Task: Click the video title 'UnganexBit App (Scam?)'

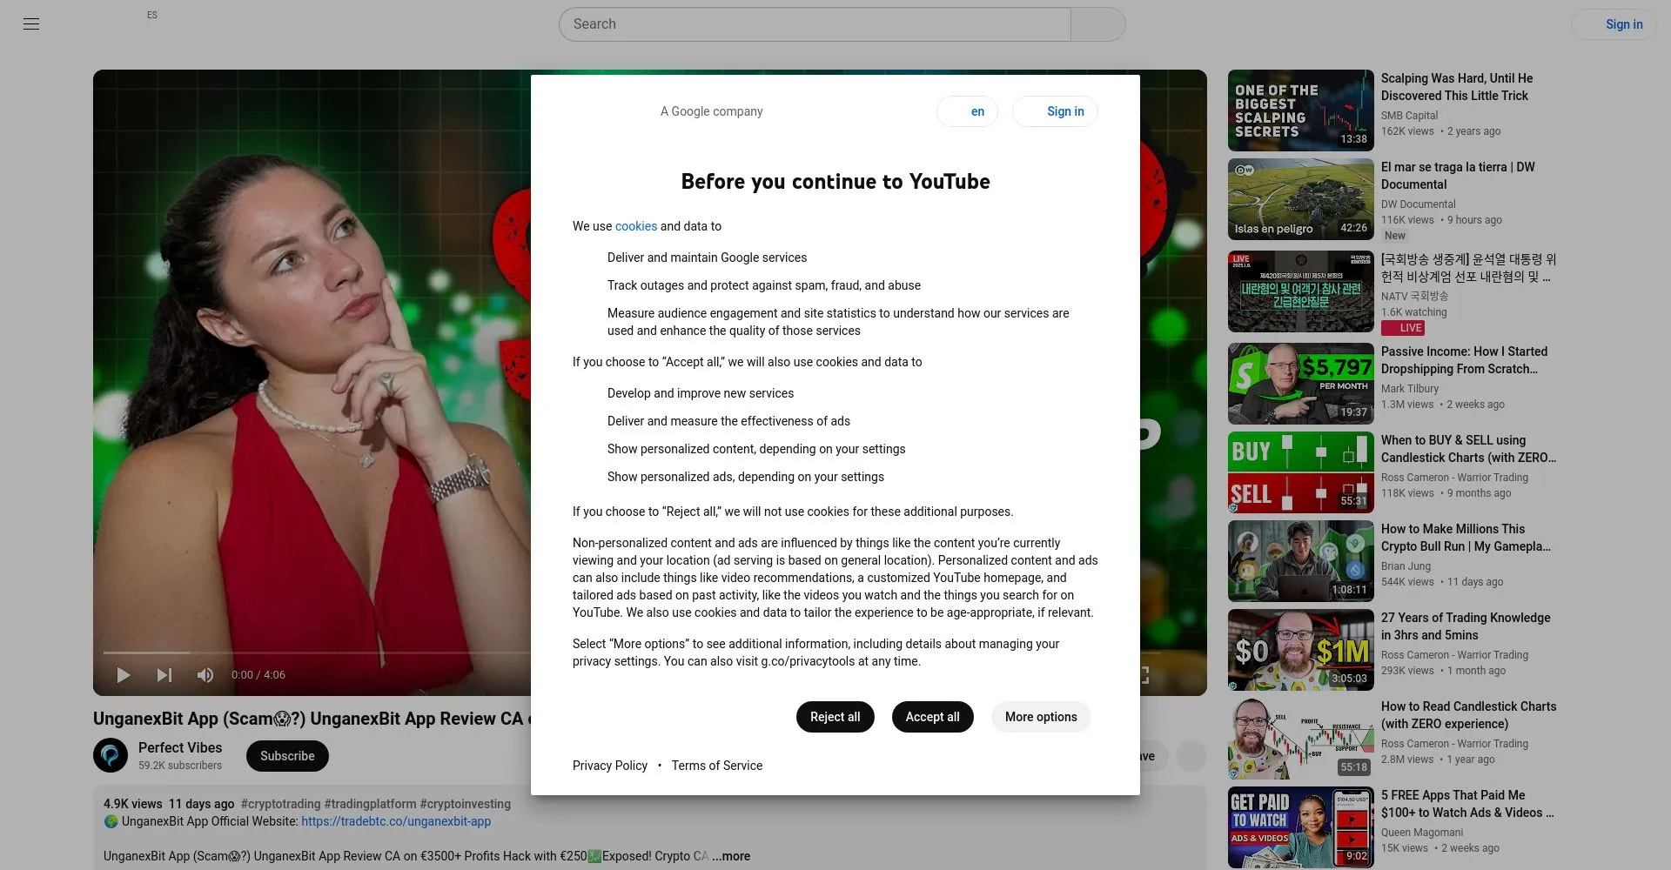Action: pos(312,719)
